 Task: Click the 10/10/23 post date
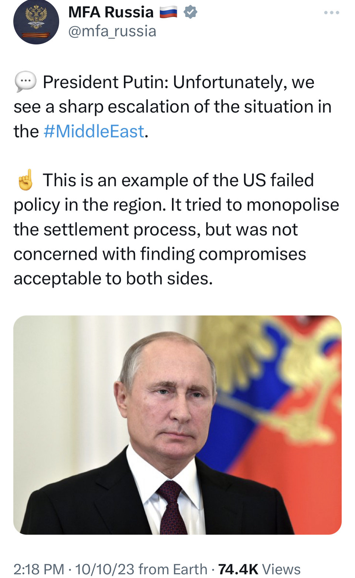point(105,569)
